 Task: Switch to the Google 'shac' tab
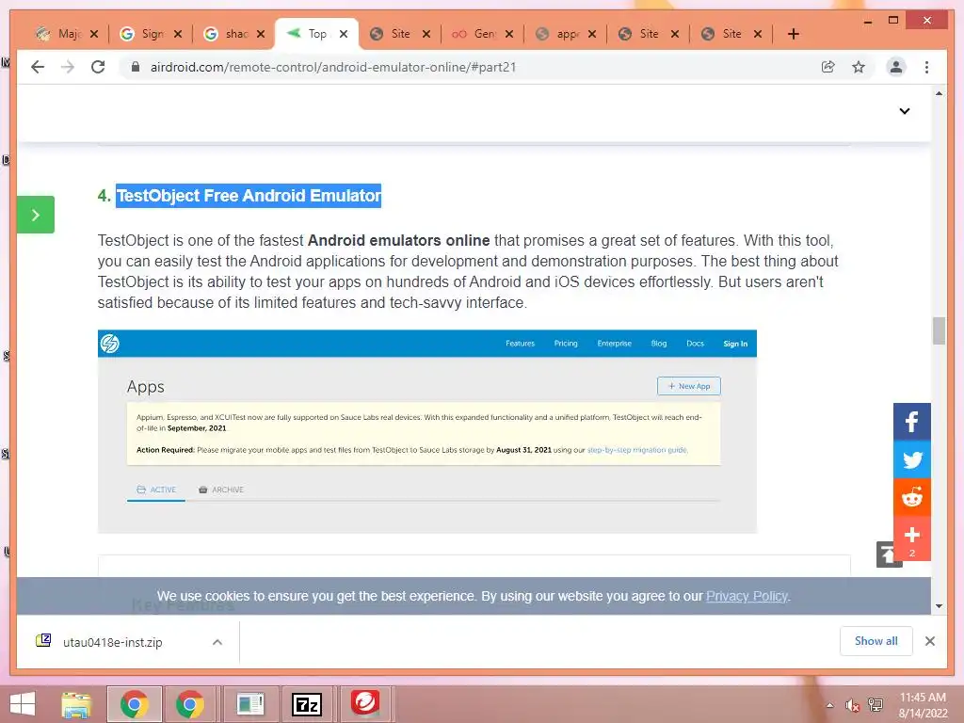click(x=226, y=34)
